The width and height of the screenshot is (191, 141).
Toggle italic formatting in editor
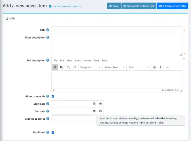point(160,67)
